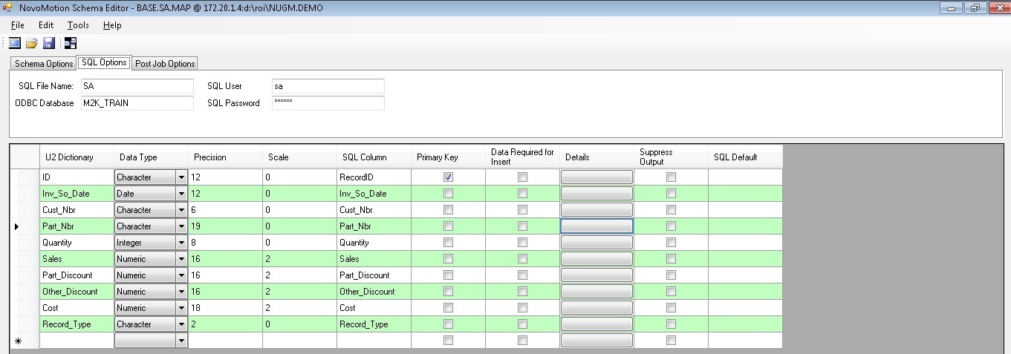This screenshot has height=354, width=1011.
Task: Click the new-row asterisk row header
Action: coord(17,341)
